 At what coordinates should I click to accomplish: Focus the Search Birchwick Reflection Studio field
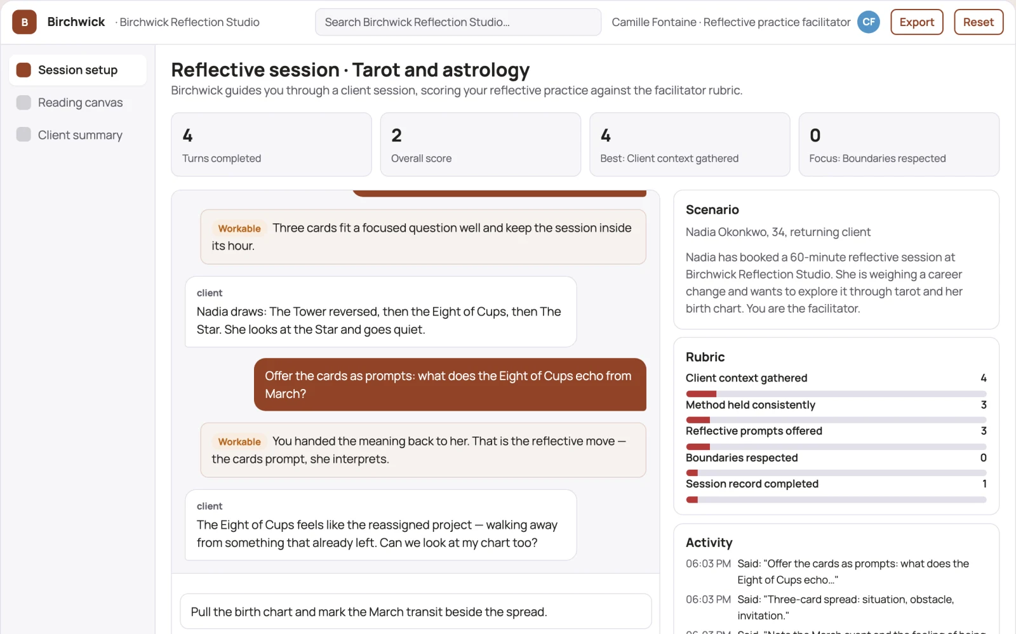[458, 22]
